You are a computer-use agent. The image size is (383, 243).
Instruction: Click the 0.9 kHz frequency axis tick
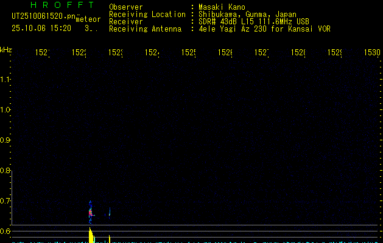pyautogui.click(x=6, y=140)
